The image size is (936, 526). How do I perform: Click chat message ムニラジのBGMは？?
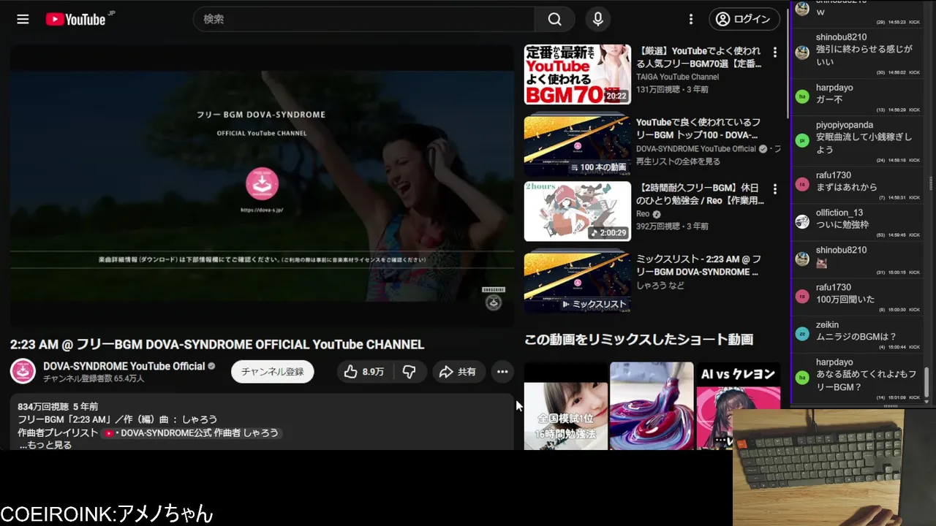(x=856, y=337)
